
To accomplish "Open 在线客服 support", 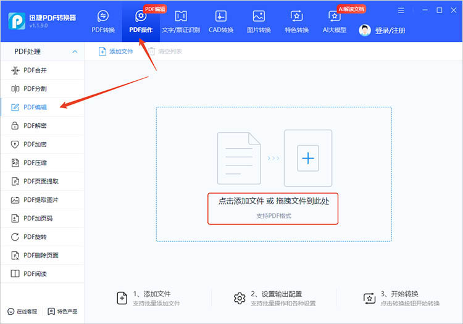I will tap(22, 312).
